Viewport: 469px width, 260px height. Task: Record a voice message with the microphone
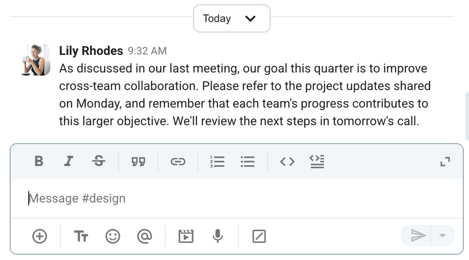coord(218,236)
